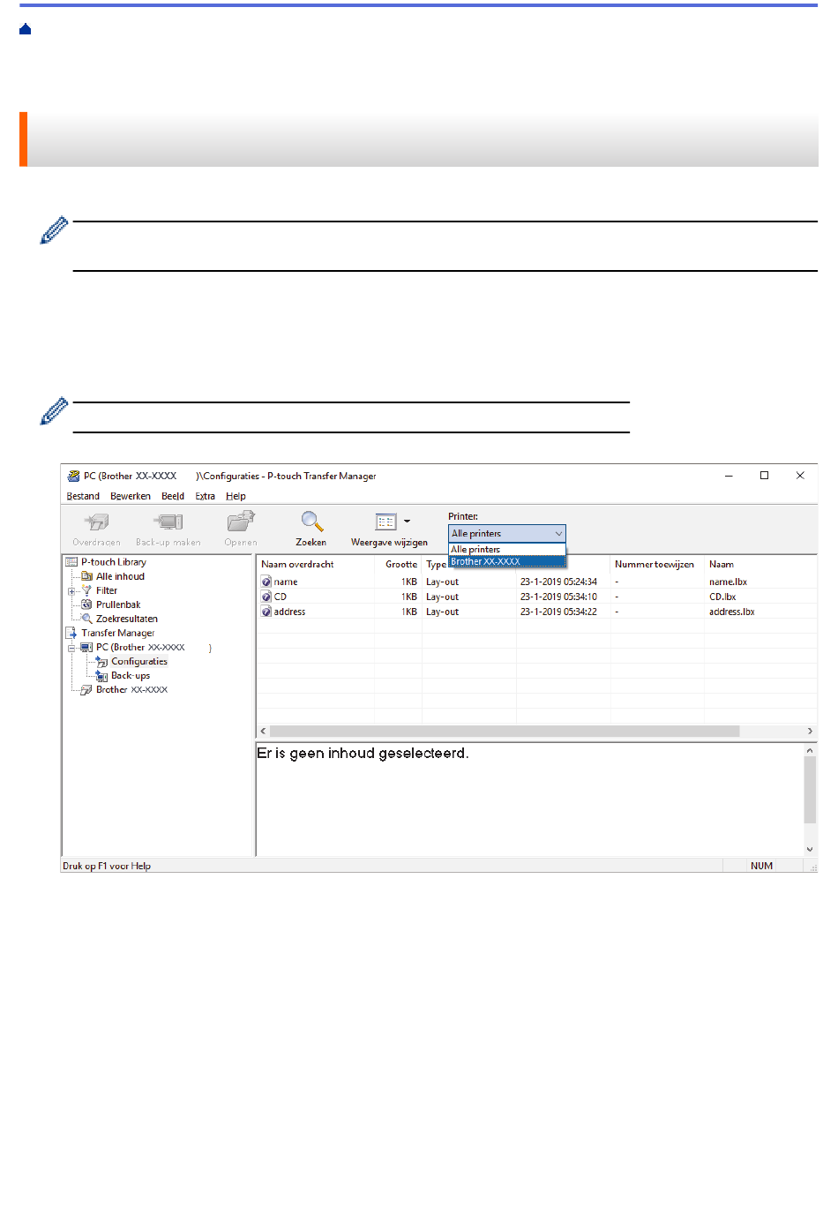Open the Extra menu
Viewport: 838px width, 1224px height.
click(206, 496)
